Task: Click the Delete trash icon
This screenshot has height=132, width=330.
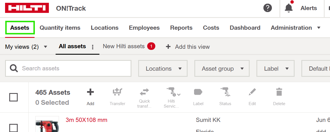Action: pos(279,92)
